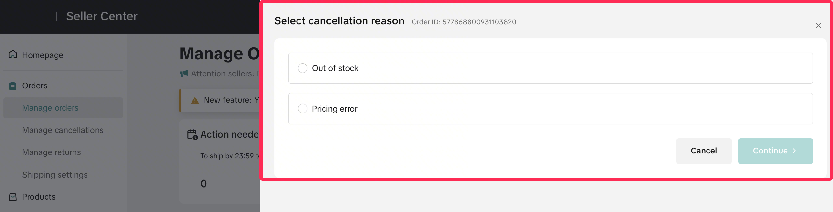The width and height of the screenshot is (833, 212).
Task: Collapse the Orders section label
Action: coord(35,86)
